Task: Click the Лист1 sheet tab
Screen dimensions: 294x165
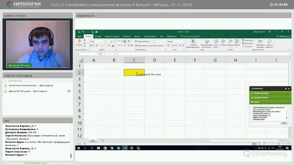Action: (93, 140)
